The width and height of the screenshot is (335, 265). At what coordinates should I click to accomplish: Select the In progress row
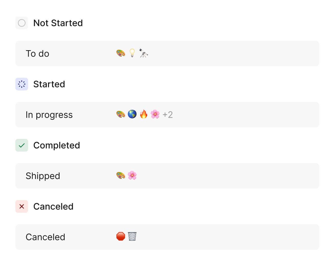point(49,115)
